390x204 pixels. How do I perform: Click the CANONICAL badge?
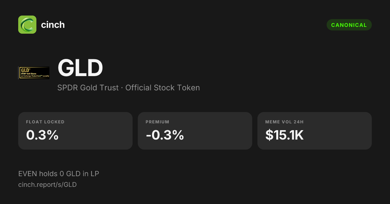349,25
